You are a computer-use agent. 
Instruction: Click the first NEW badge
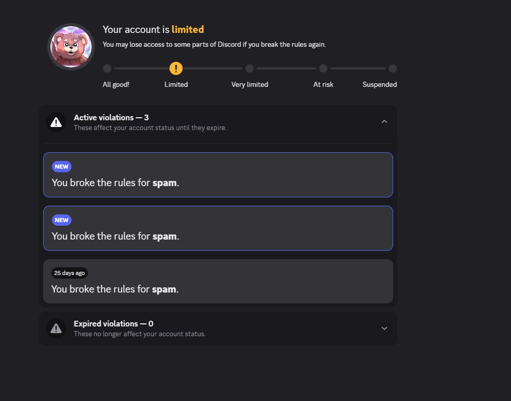tap(62, 167)
